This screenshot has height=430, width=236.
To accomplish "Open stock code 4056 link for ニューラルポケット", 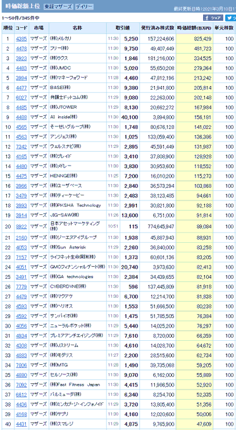I will tap(21, 326).
